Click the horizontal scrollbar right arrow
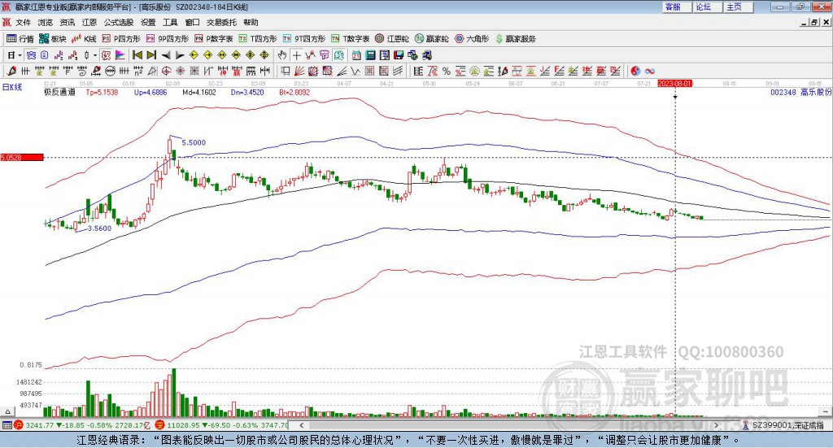Viewport: 833px width, 448px height. tap(716, 425)
